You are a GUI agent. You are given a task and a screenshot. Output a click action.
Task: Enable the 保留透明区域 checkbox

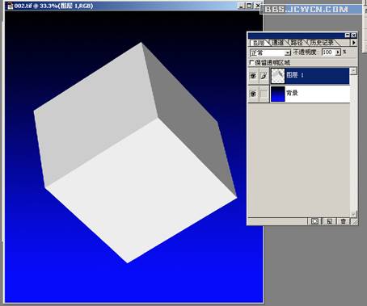(252, 63)
